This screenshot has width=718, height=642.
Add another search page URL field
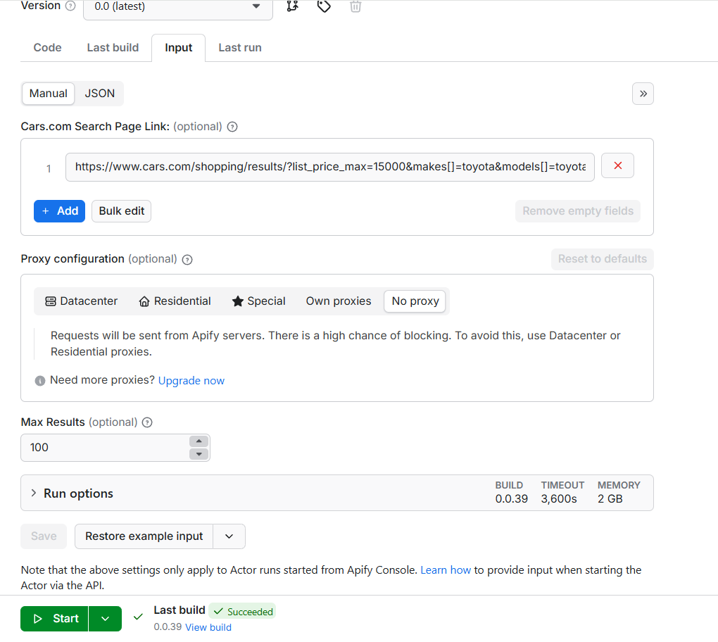point(59,210)
